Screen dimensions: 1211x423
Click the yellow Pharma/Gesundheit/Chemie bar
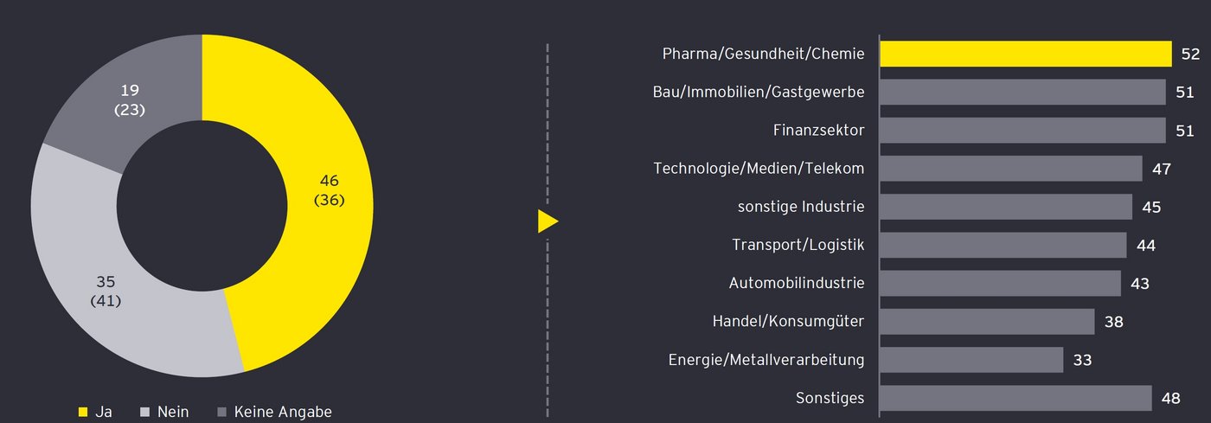coord(1025,54)
